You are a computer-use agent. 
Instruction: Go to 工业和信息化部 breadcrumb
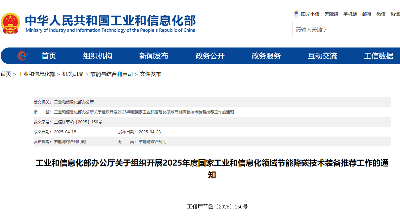(x=37, y=74)
